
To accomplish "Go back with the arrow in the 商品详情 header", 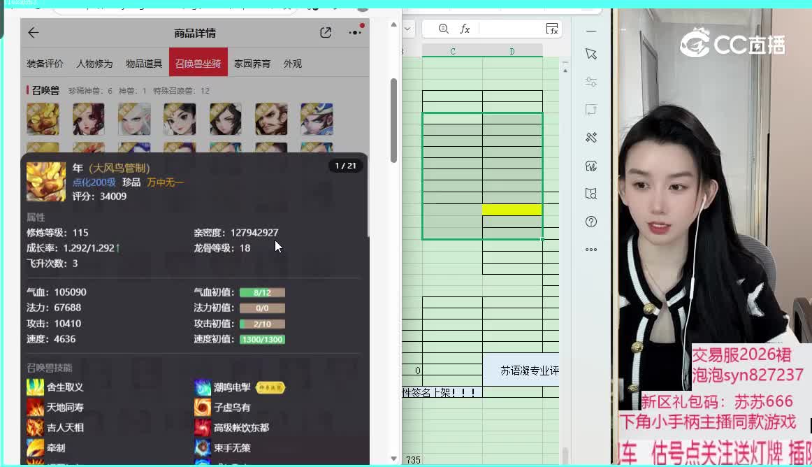I will click(x=34, y=33).
